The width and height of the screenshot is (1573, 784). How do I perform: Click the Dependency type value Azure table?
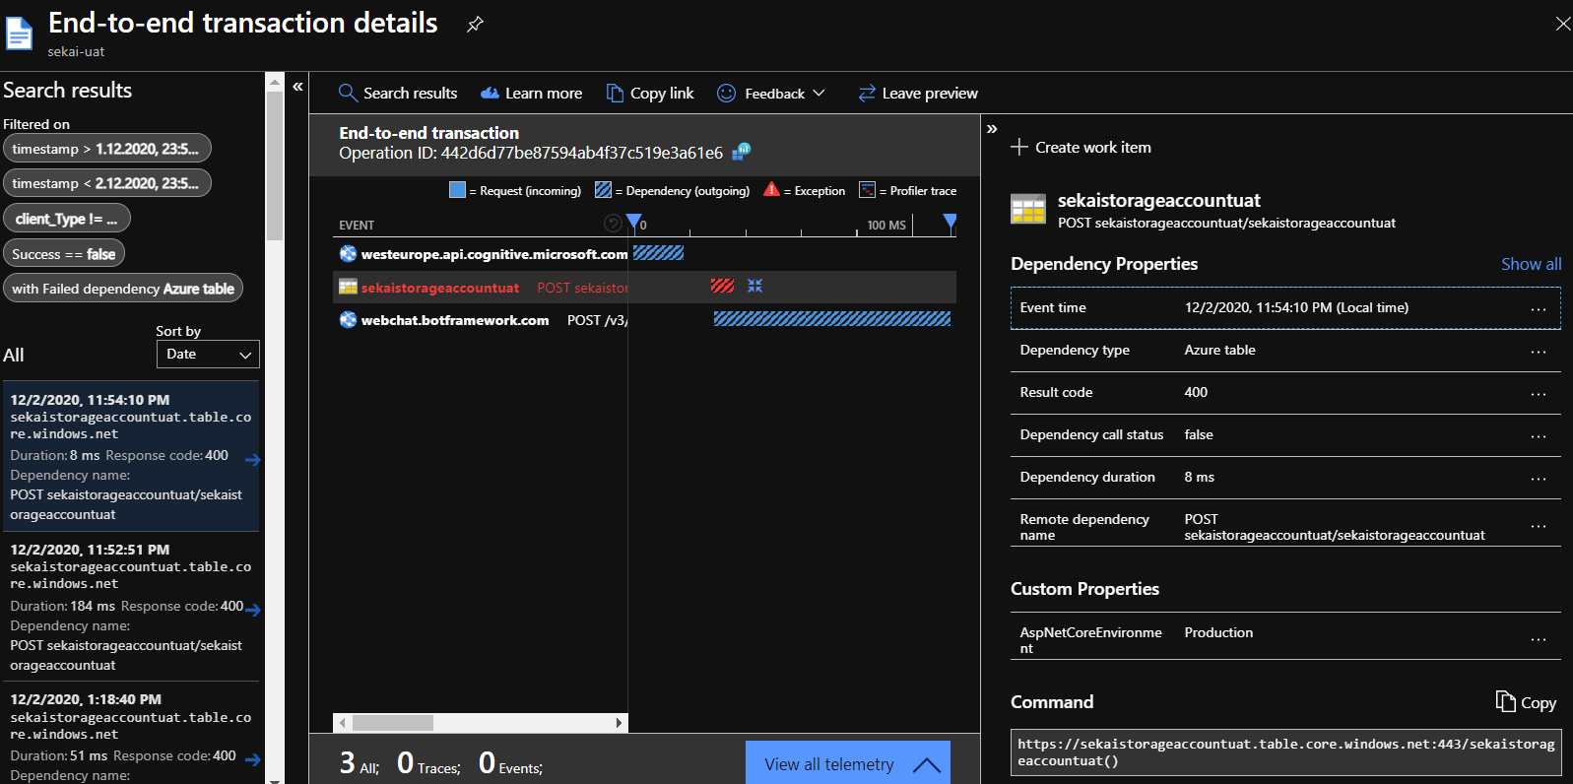pyautogui.click(x=1219, y=351)
